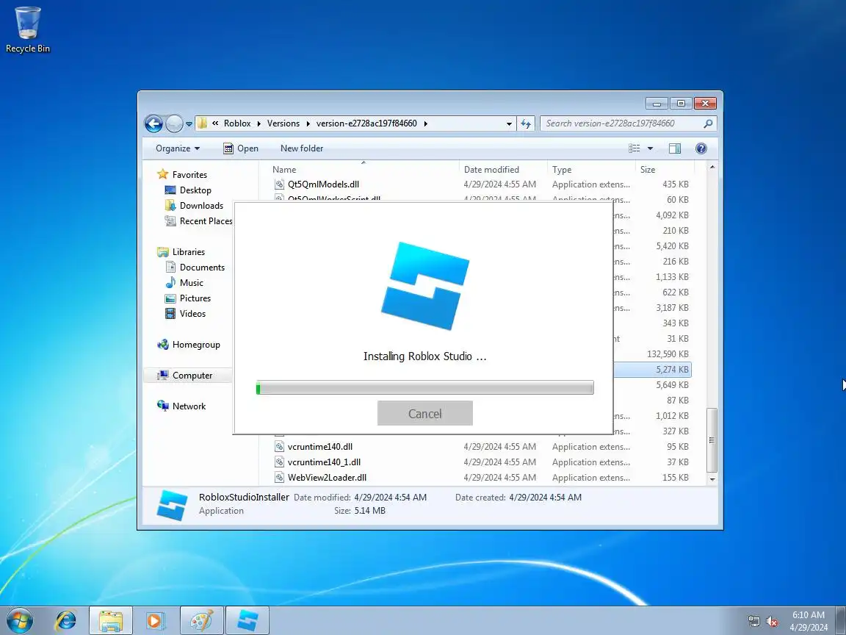Click the Explorer forward arrow button
This screenshot has width=846, height=635.
tap(174, 123)
